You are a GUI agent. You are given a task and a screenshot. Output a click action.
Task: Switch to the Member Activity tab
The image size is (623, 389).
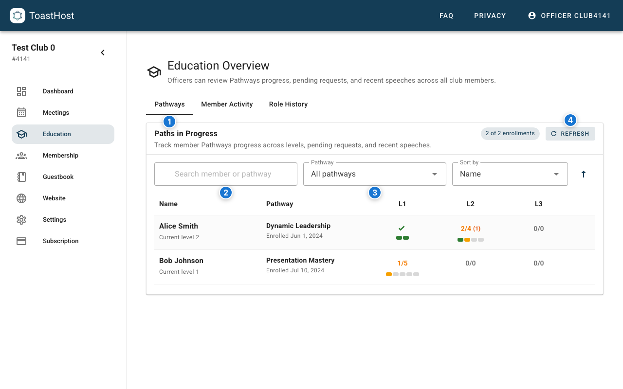click(x=227, y=104)
